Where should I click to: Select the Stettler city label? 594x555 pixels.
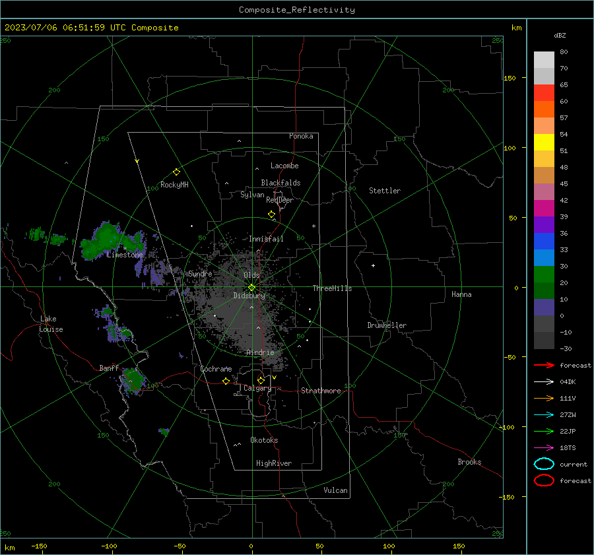point(385,191)
